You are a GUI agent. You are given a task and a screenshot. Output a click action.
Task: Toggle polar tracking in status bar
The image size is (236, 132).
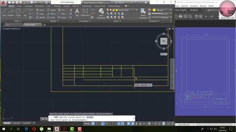[107, 124]
